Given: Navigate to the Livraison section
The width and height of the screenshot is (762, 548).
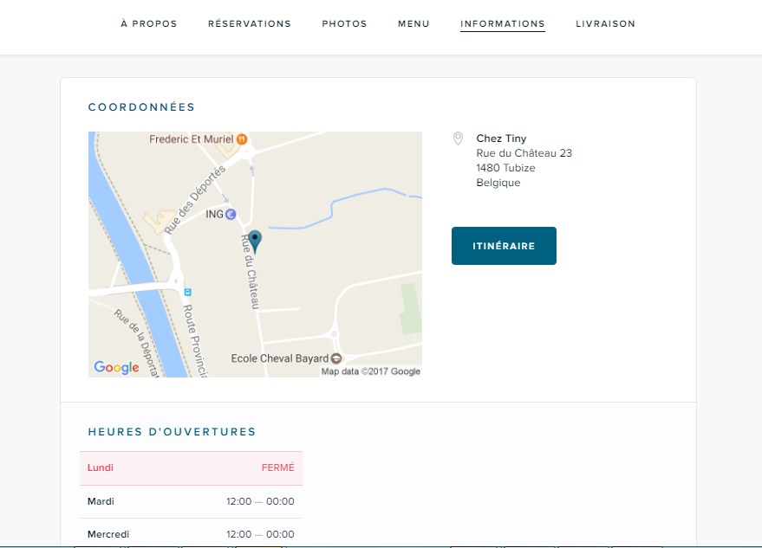Looking at the screenshot, I should click(605, 23).
